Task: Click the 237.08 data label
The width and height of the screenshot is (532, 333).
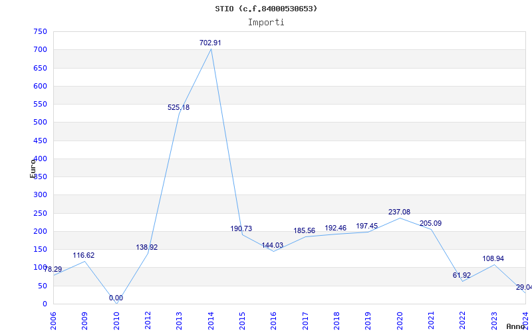Action: pyautogui.click(x=400, y=212)
